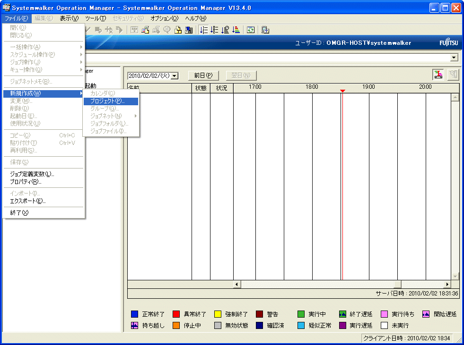464x345 pixels.
Task: Open プロパティ(R)... from File menu
Action: 44,182
